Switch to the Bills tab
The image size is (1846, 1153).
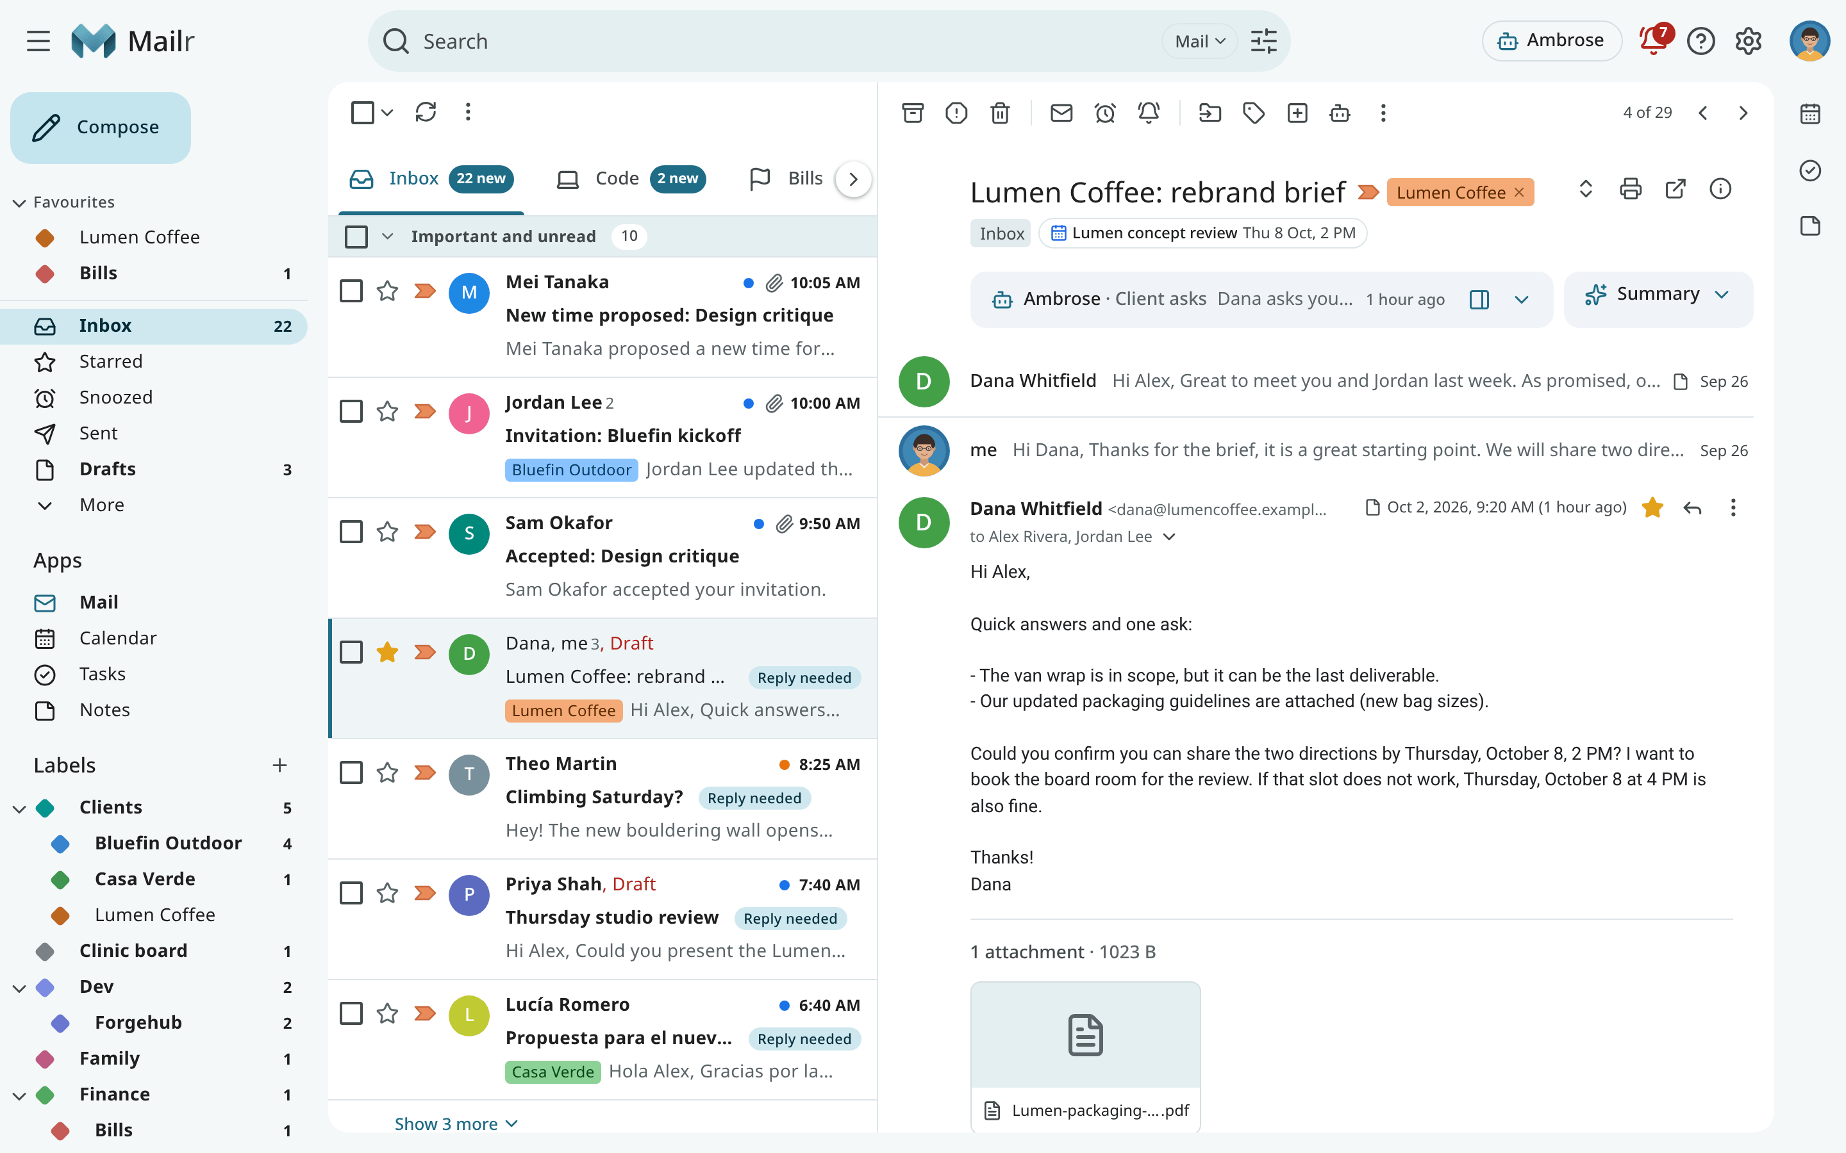tap(787, 179)
